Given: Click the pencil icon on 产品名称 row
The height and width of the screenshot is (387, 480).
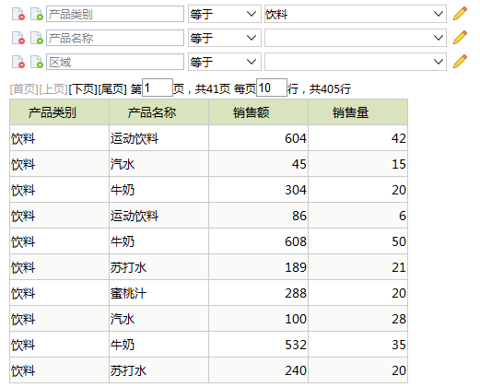Looking at the screenshot, I should 460,38.
